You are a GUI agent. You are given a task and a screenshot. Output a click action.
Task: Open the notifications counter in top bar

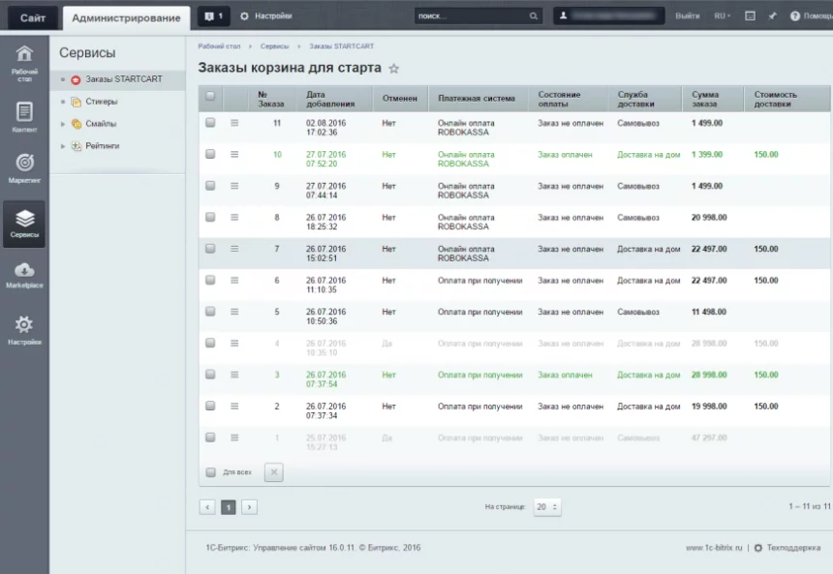coord(213,16)
